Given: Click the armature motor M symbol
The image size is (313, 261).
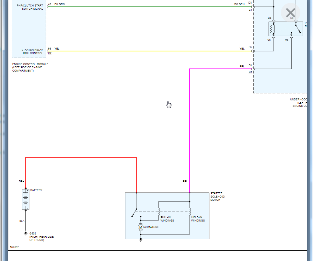Looking at the screenshot, I should click(x=141, y=227).
